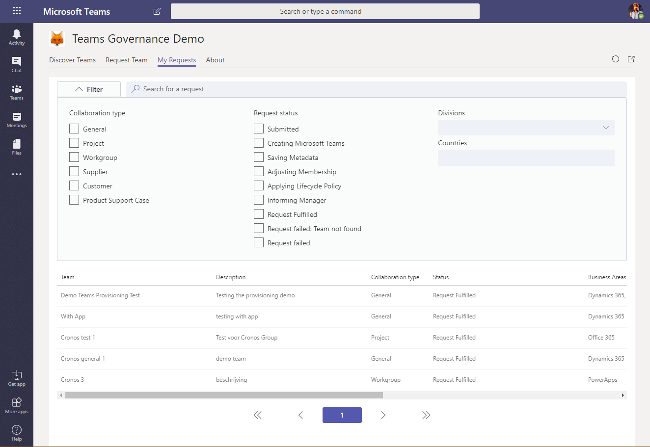The height and width of the screenshot is (447, 650).
Task: Open the Divisions dropdown
Action: click(526, 128)
